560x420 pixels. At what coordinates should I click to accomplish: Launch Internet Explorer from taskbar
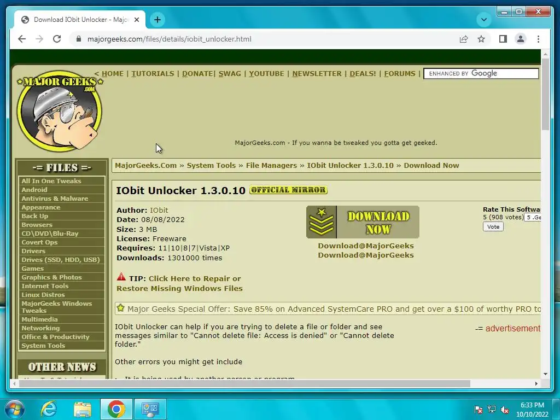tap(49, 409)
